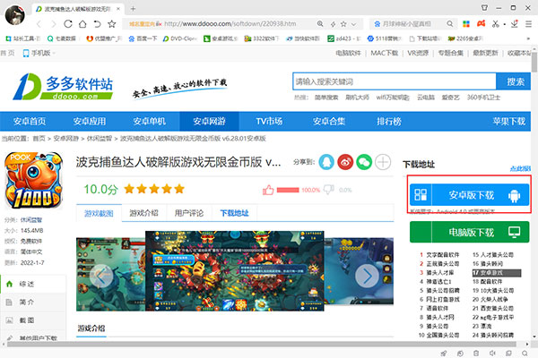Switch to 游戏截图 tab
This screenshot has height=358, width=538.
[99, 213]
